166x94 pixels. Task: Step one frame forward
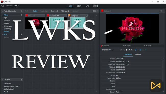[x=129, y=50]
